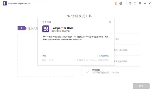Open the hamburger menu
Screen dimensions: 154x94
[140, 3]
